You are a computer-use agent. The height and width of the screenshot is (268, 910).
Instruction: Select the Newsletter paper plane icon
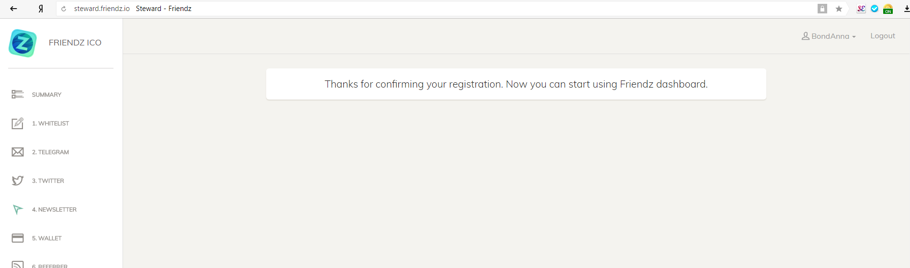pos(18,209)
